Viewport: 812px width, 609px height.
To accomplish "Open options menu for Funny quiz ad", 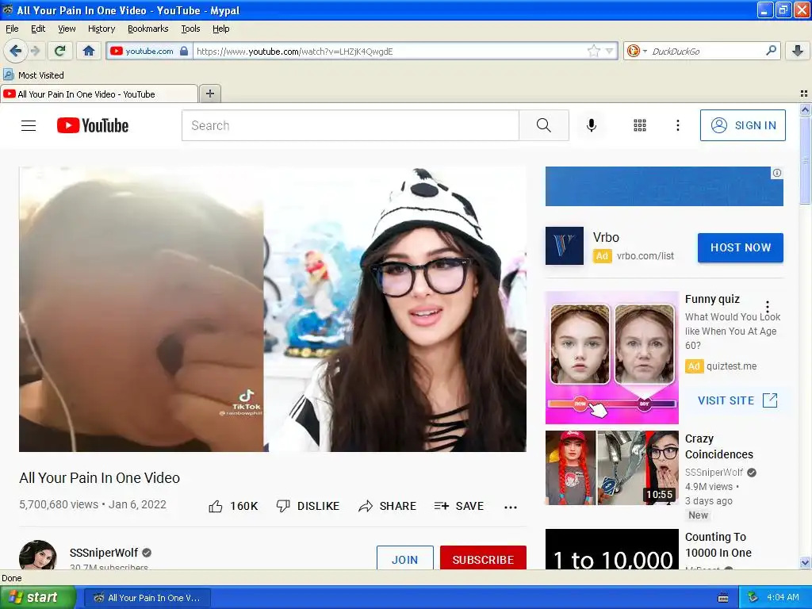I will 768,307.
